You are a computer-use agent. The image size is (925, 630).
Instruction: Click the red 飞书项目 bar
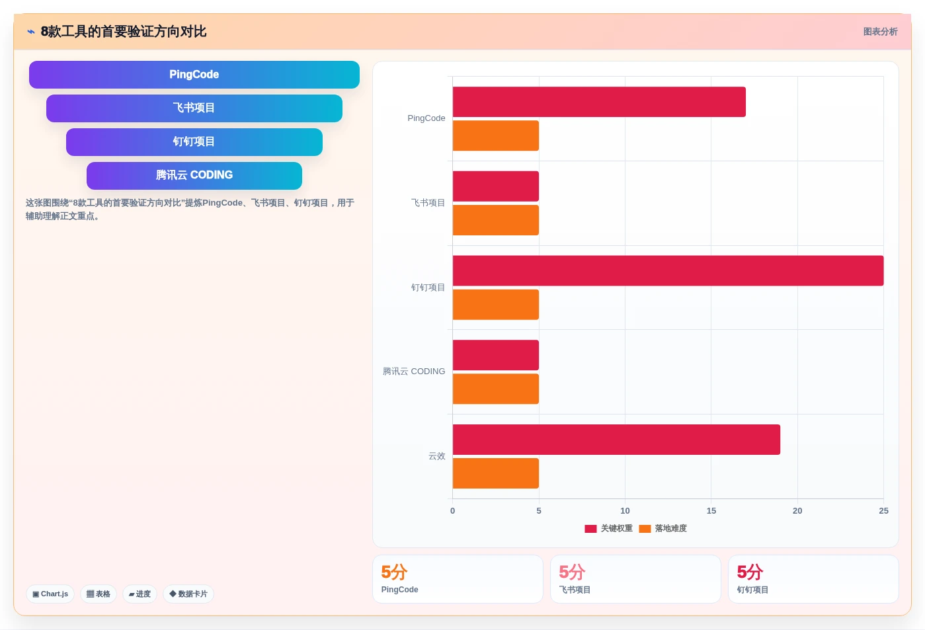pos(496,186)
